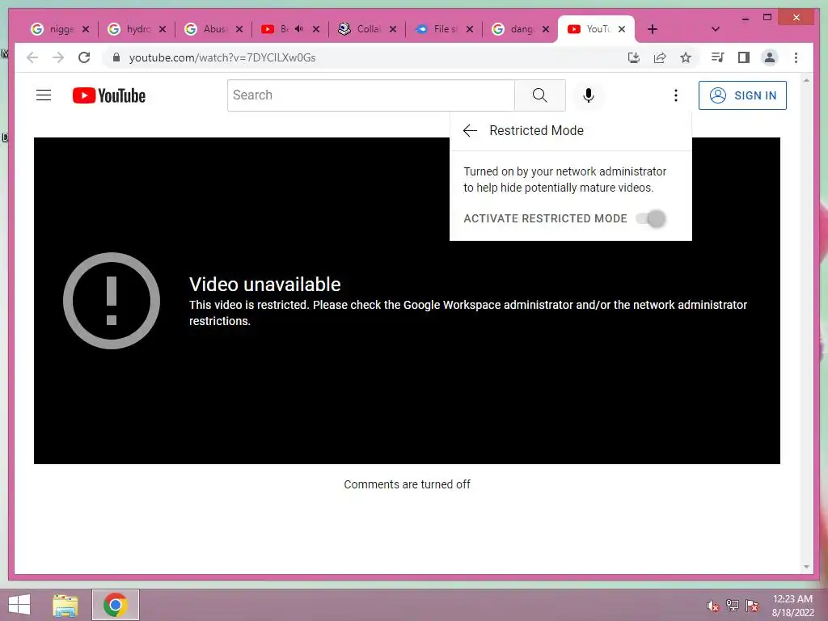Click browser forward arrow

pos(58,57)
